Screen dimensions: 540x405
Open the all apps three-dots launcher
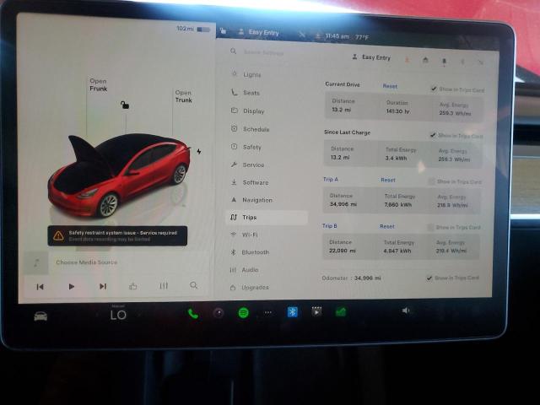pyautogui.click(x=268, y=313)
